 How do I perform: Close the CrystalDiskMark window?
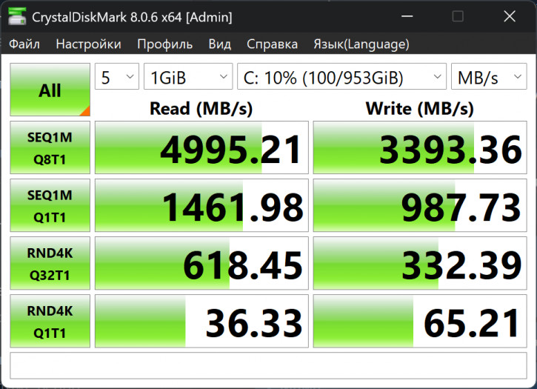(510, 16)
